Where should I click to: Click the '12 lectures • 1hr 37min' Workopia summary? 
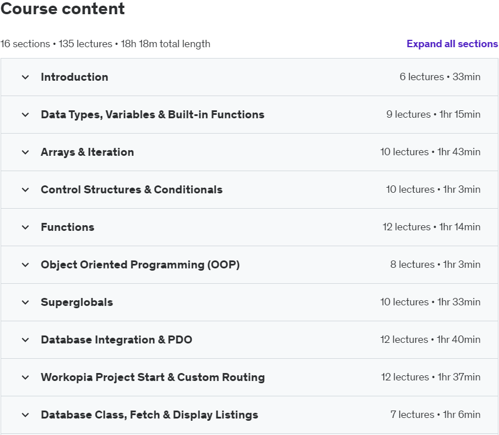(x=431, y=378)
